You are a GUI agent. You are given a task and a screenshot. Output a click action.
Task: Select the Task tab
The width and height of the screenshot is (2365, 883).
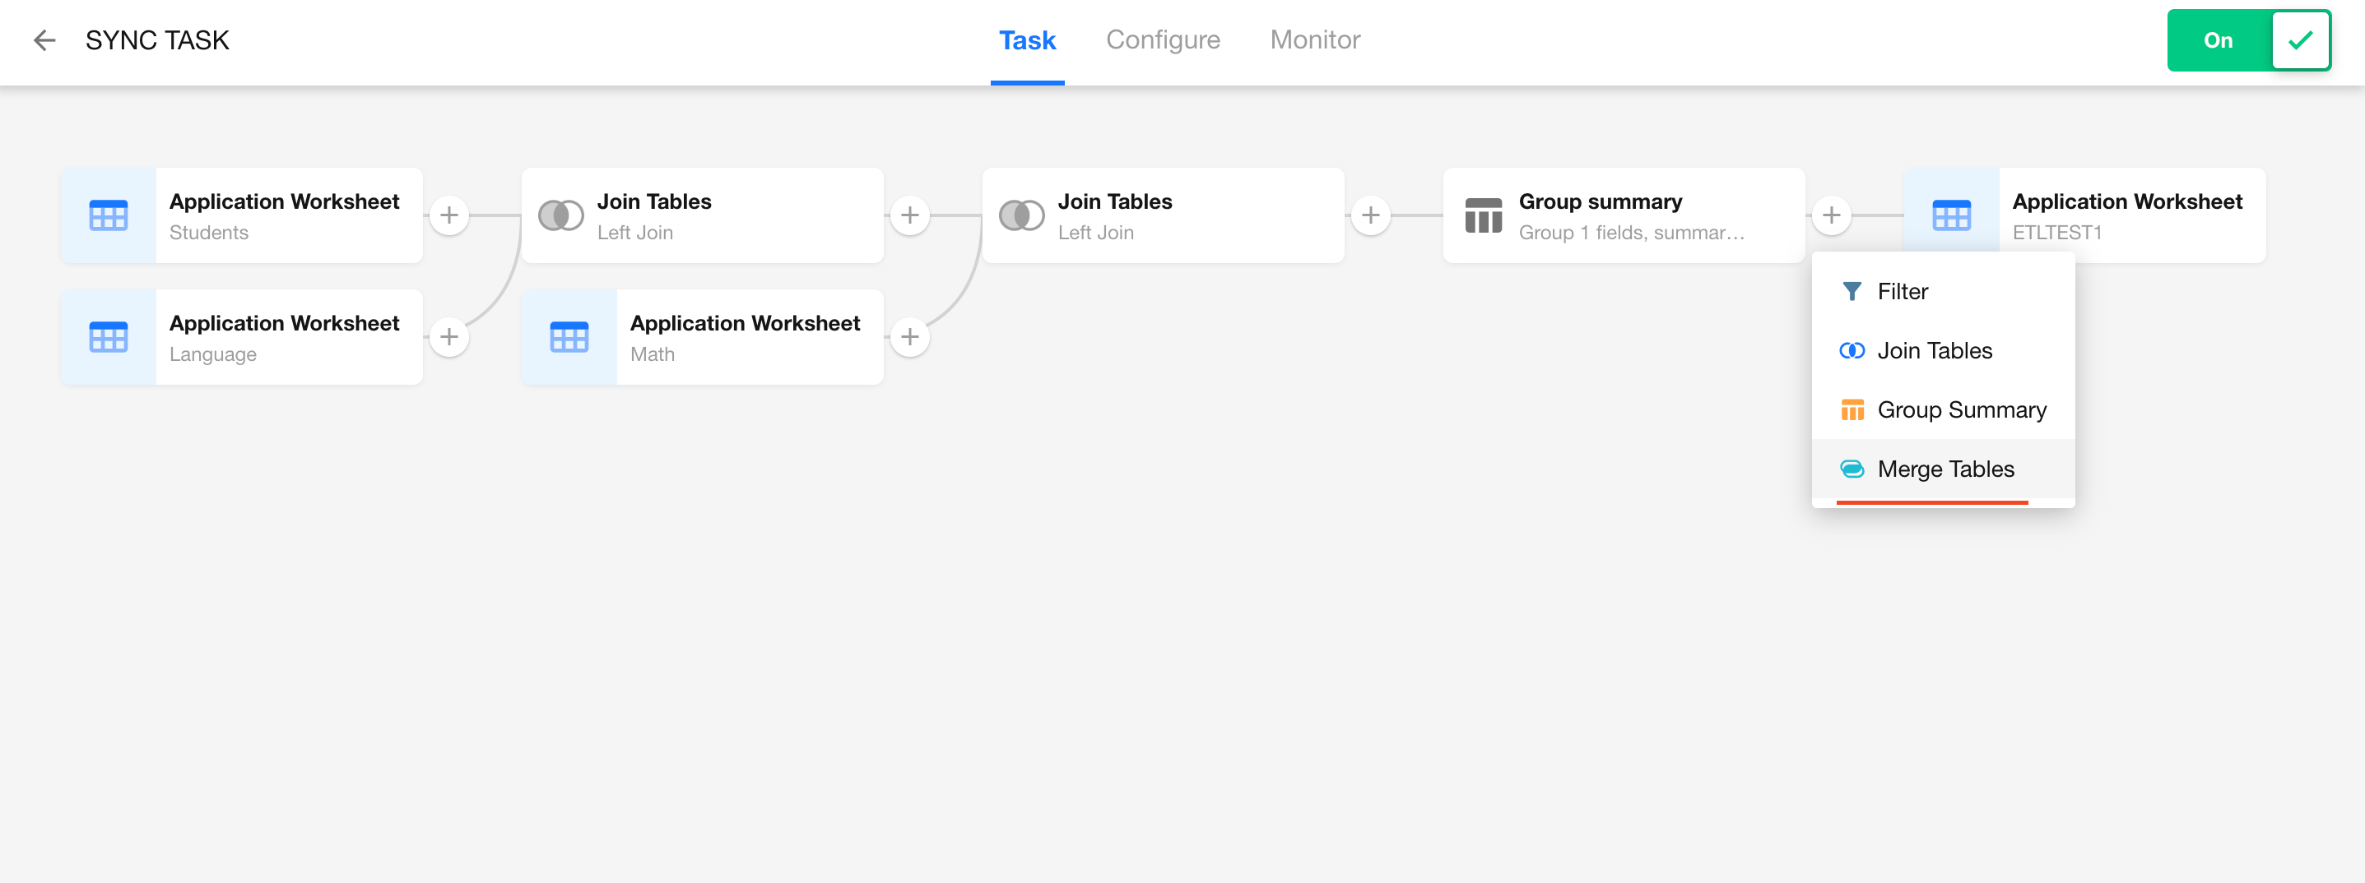click(x=1026, y=40)
